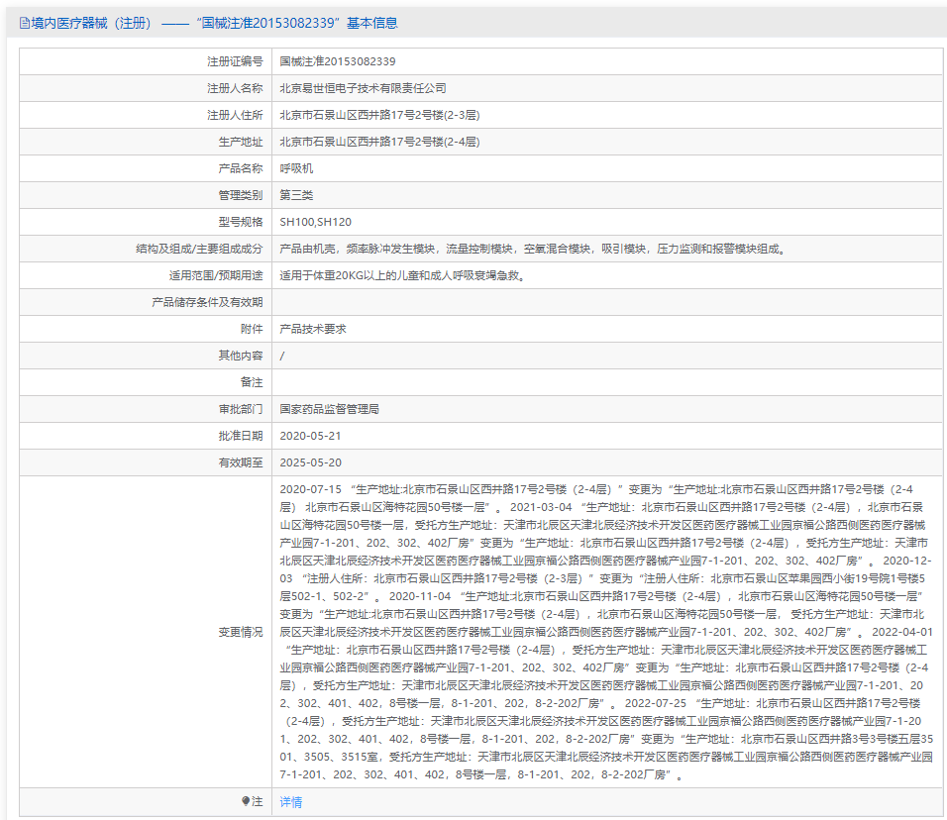The height and width of the screenshot is (820, 947).
Task: Click the 产品名称 label
Action: tap(241, 168)
